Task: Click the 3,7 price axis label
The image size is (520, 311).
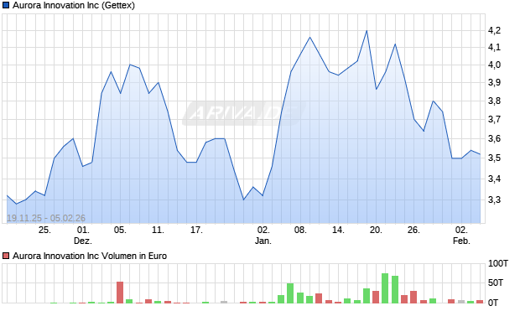Action: coord(494,119)
